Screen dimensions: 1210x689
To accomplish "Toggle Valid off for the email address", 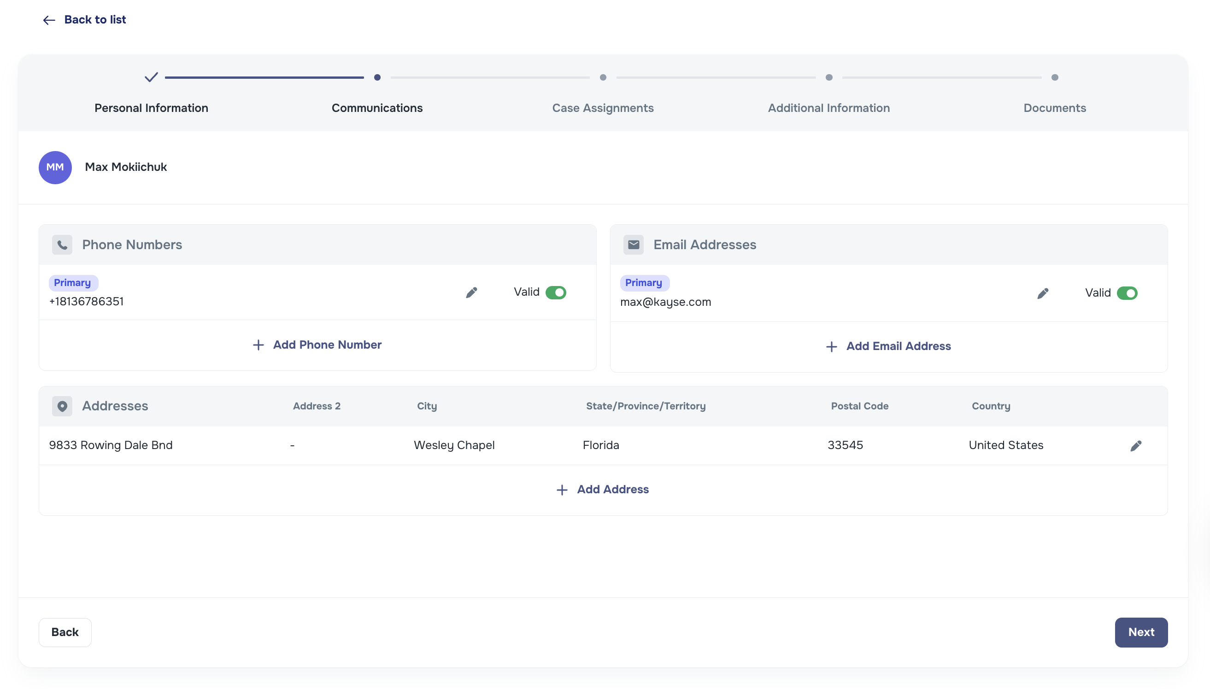I will pos(1127,293).
